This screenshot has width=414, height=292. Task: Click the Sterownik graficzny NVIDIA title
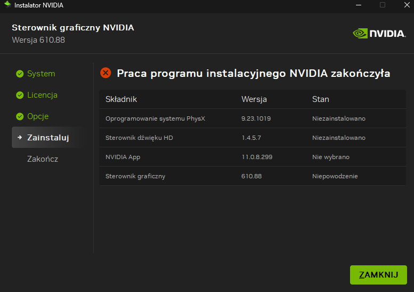coord(73,28)
